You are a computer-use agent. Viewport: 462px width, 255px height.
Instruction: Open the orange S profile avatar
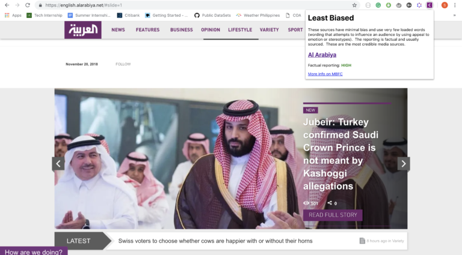pyautogui.click(x=445, y=5)
